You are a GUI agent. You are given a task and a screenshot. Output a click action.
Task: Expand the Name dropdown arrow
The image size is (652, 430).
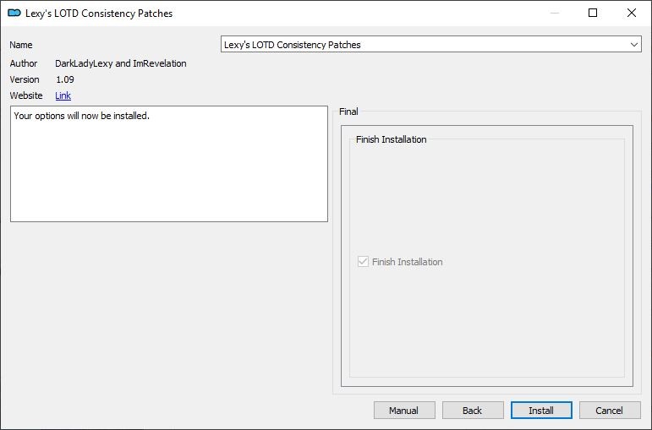click(x=633, y=45)
